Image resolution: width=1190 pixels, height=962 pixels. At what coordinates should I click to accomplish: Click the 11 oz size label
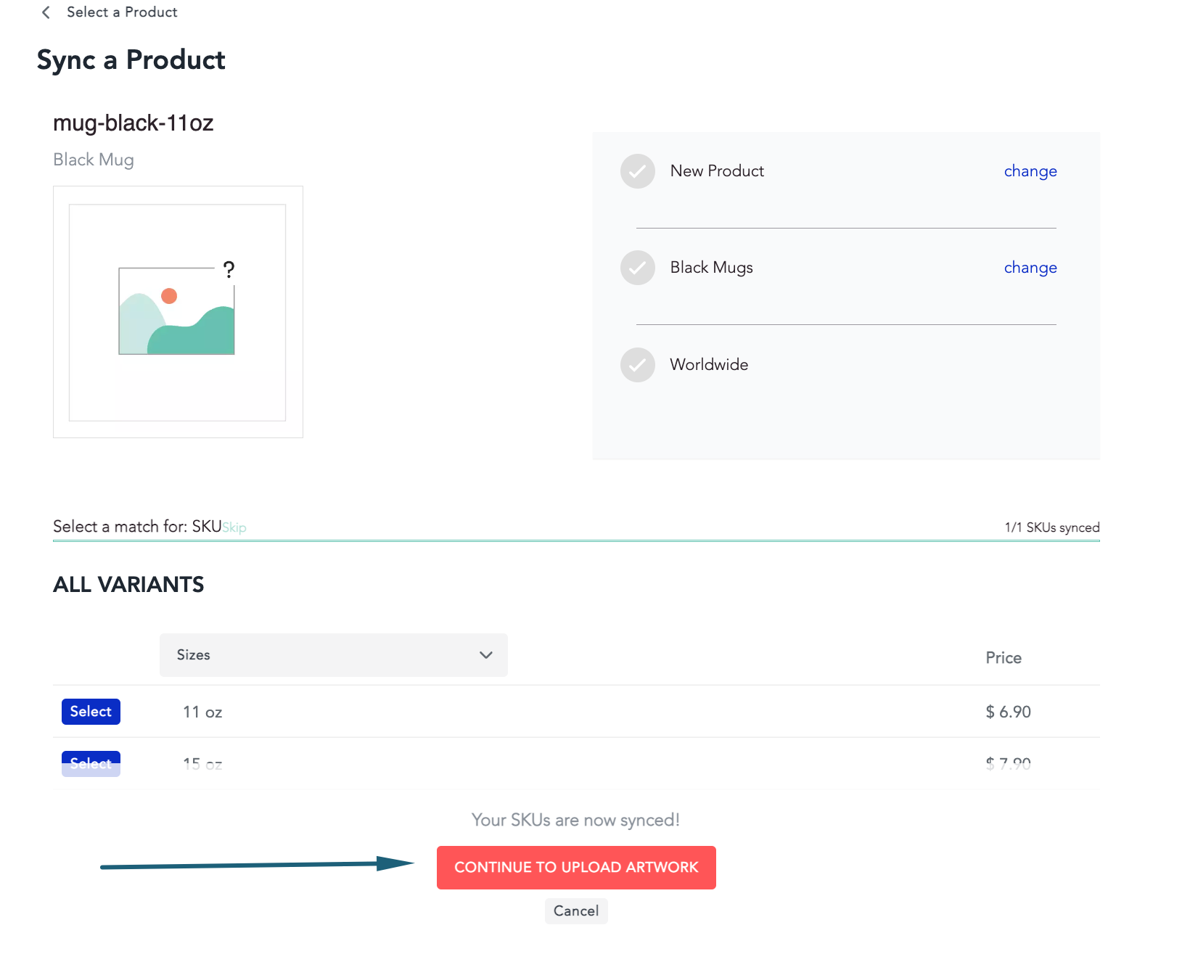click(202, 712)
